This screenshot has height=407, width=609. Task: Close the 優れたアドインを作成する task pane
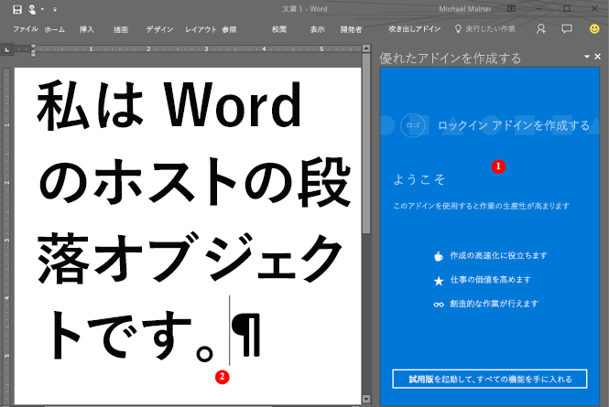click(598, 57)
